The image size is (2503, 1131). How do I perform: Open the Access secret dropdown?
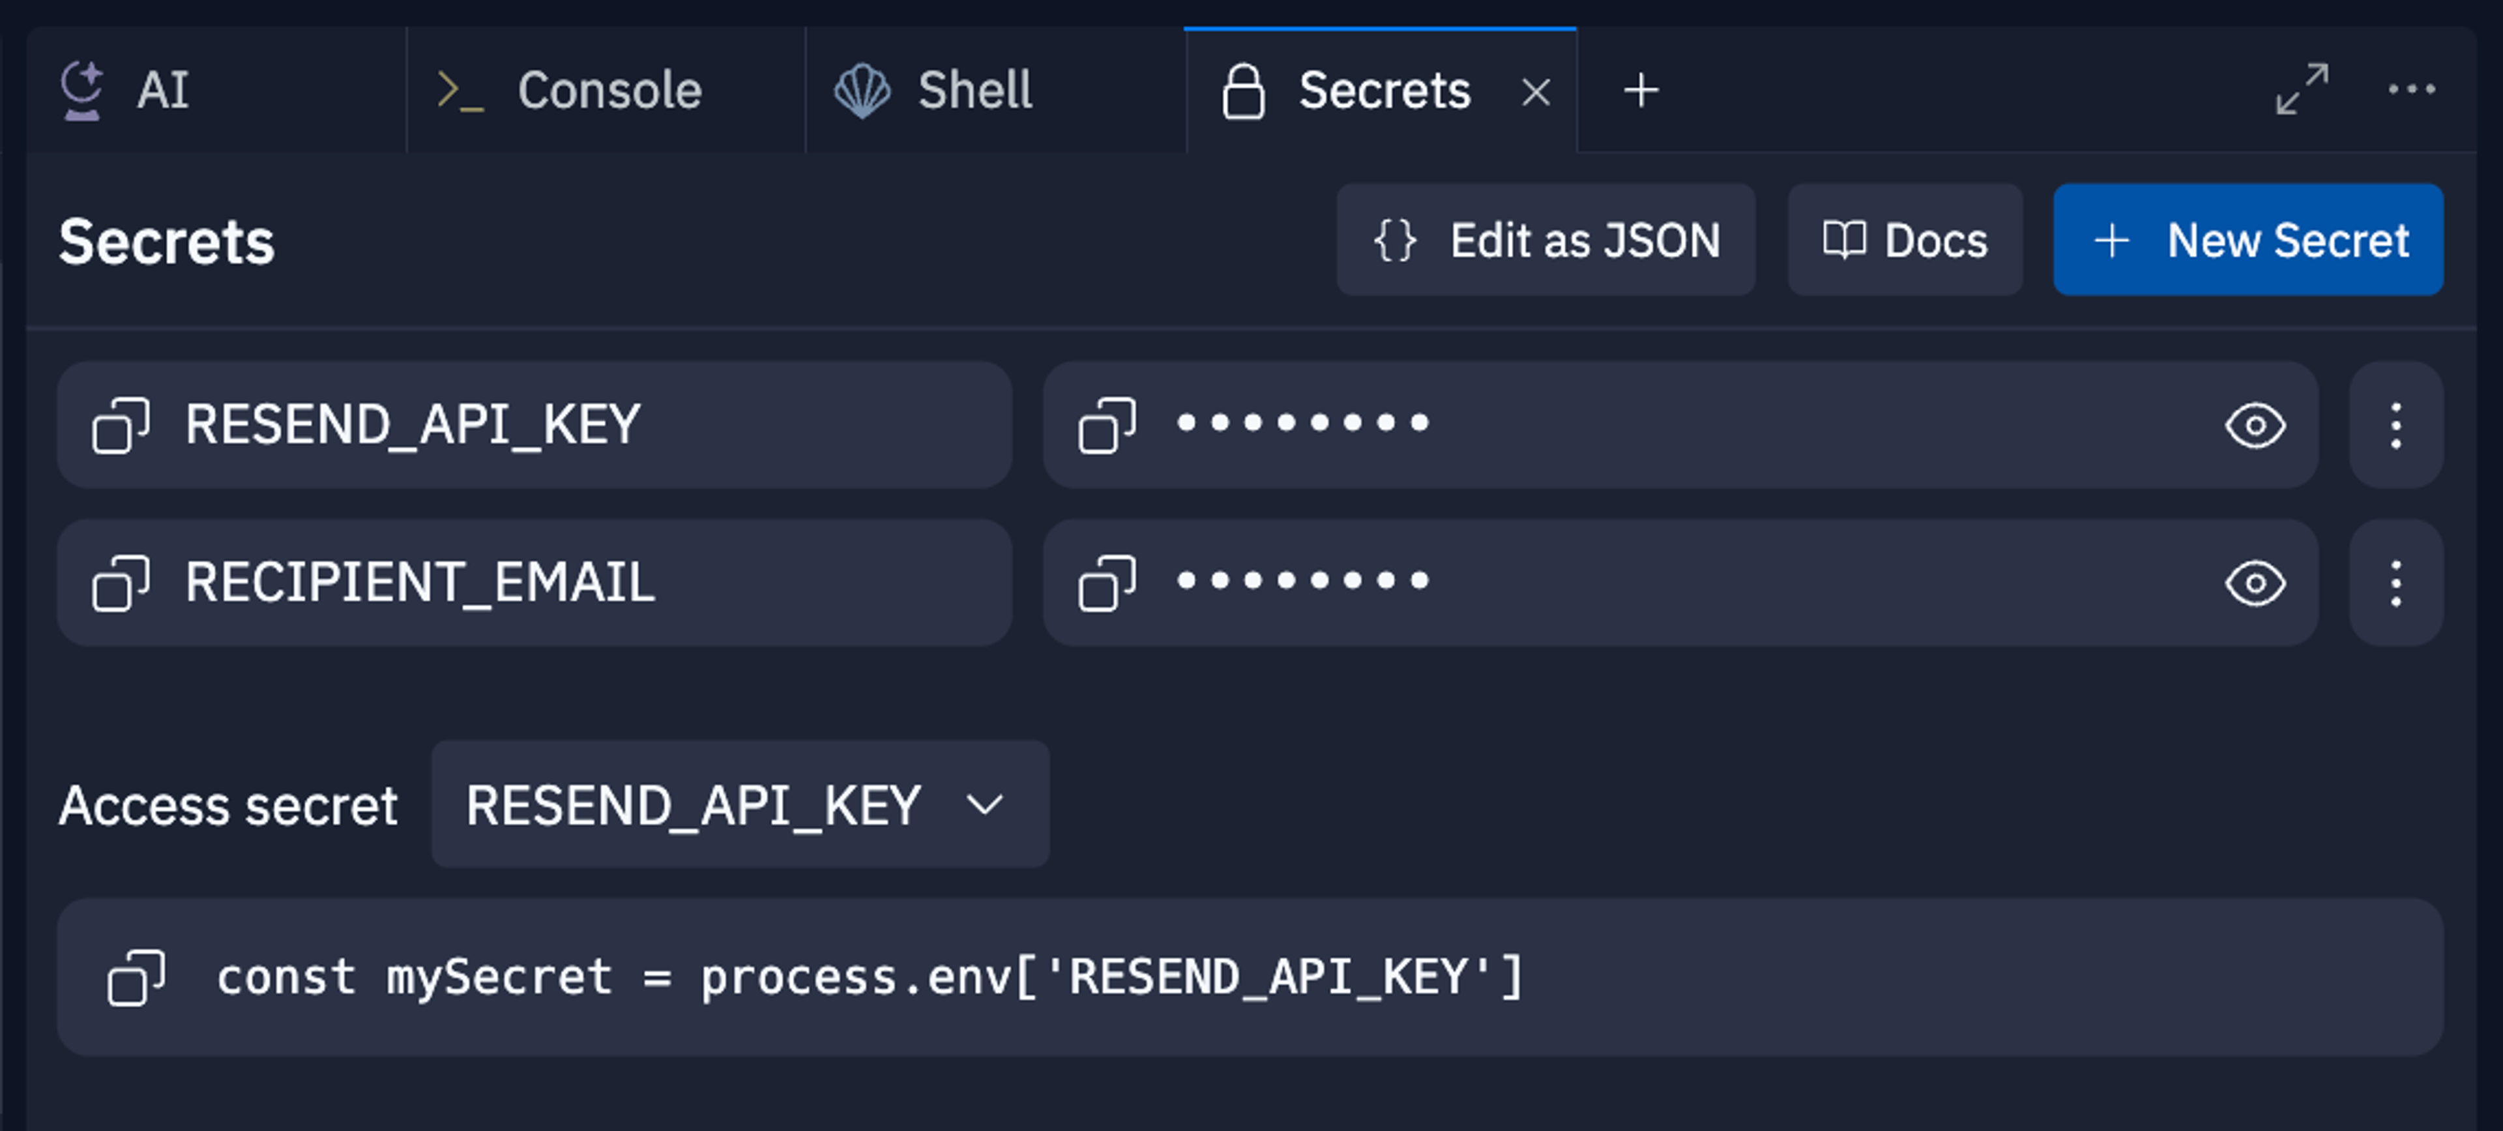click(x=739, y=804)
